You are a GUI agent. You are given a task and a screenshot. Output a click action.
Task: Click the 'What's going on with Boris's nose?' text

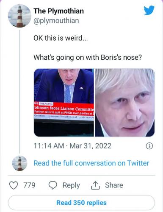pos(88,58)
